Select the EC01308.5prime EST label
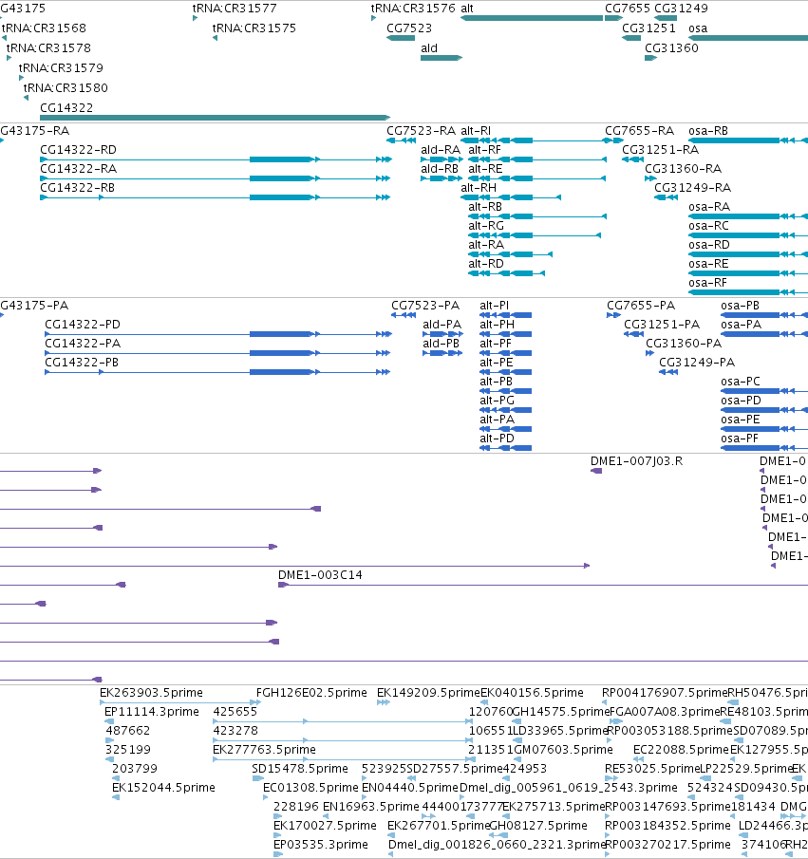Screen dimensions: 808x859 click(310, 787)
